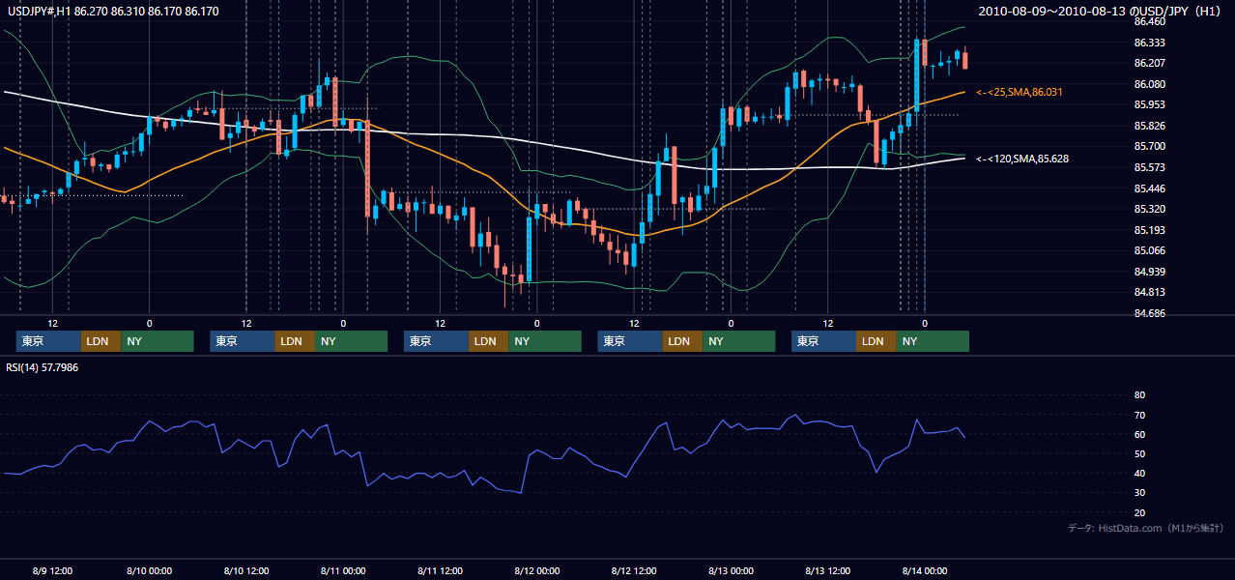Click the RSI 60 scale value
1235x580 pixels.
point(1139,434)
